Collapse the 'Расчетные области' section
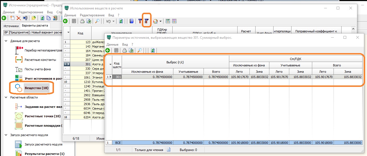 point(6,97)
